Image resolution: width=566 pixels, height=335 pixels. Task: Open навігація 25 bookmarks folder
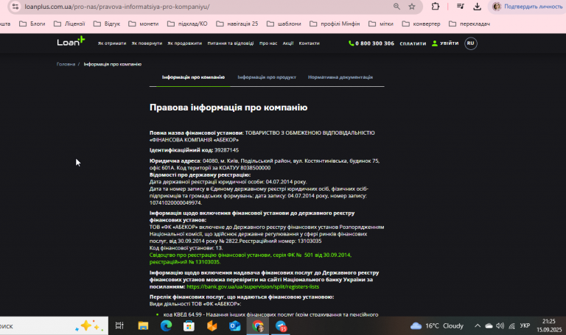[x=237, y=24]
